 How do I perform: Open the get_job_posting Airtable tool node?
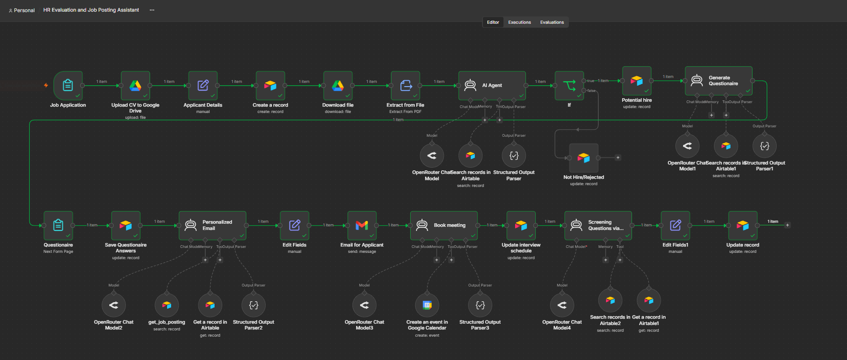[167, 305]
